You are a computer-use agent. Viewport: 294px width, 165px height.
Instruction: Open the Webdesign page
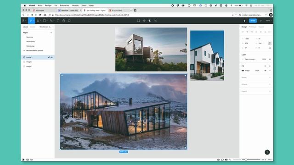tap(30, 46)
